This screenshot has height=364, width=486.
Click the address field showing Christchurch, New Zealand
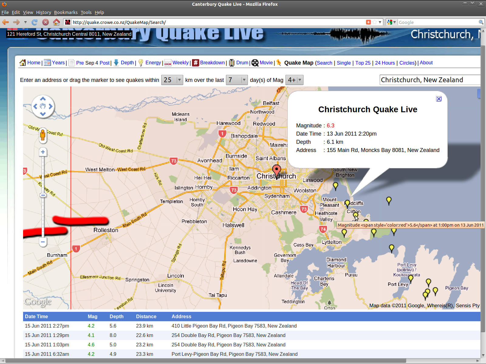430,80
